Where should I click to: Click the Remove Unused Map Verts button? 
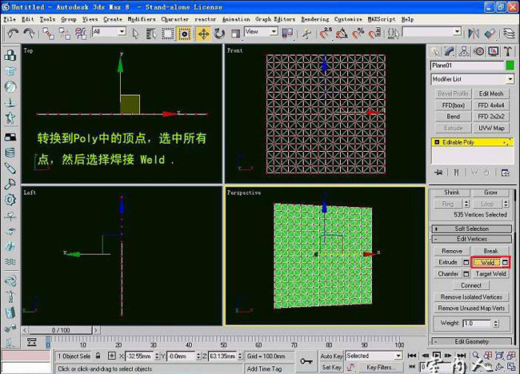tap(471, 308)
